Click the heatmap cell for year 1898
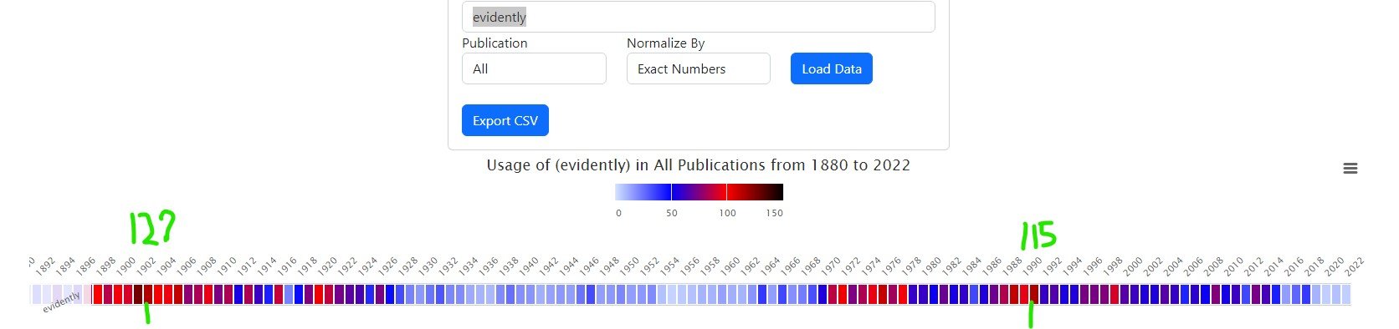The height and width of the screenshot is (329, 1399). coord(97,294)
